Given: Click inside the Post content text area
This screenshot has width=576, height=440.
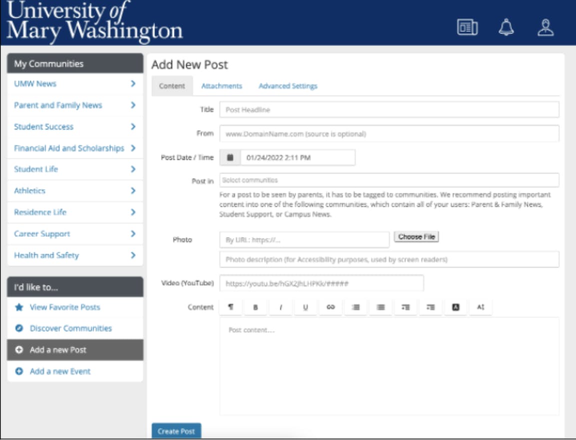Looking at the screenshot, I should (389, 367).
